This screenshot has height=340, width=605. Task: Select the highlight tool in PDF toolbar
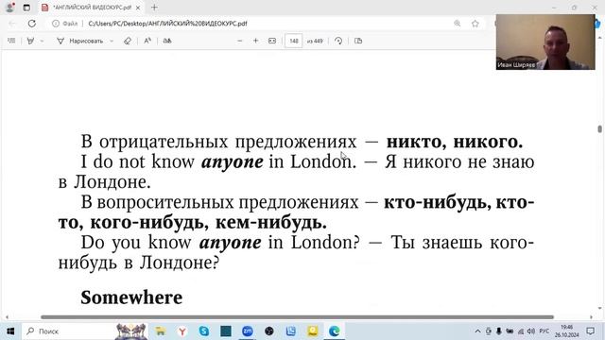(30, 41)
